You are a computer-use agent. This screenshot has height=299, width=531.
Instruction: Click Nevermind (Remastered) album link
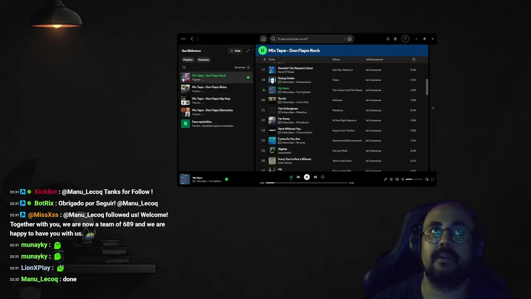pyautogui.click(x=347, y=140)
